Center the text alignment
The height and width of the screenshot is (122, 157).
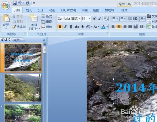point(119,27)
